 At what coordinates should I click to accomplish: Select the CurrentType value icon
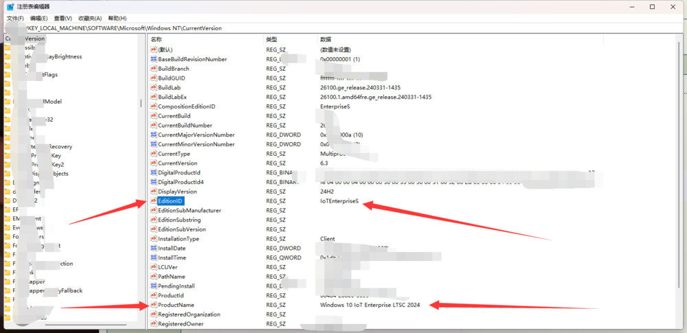coord(153,154)
